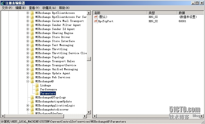Image resolution: width=205 pixels, height=124 pixels.
Task: Click the RpcTcpPort string value icon
Action: point(96,21)
